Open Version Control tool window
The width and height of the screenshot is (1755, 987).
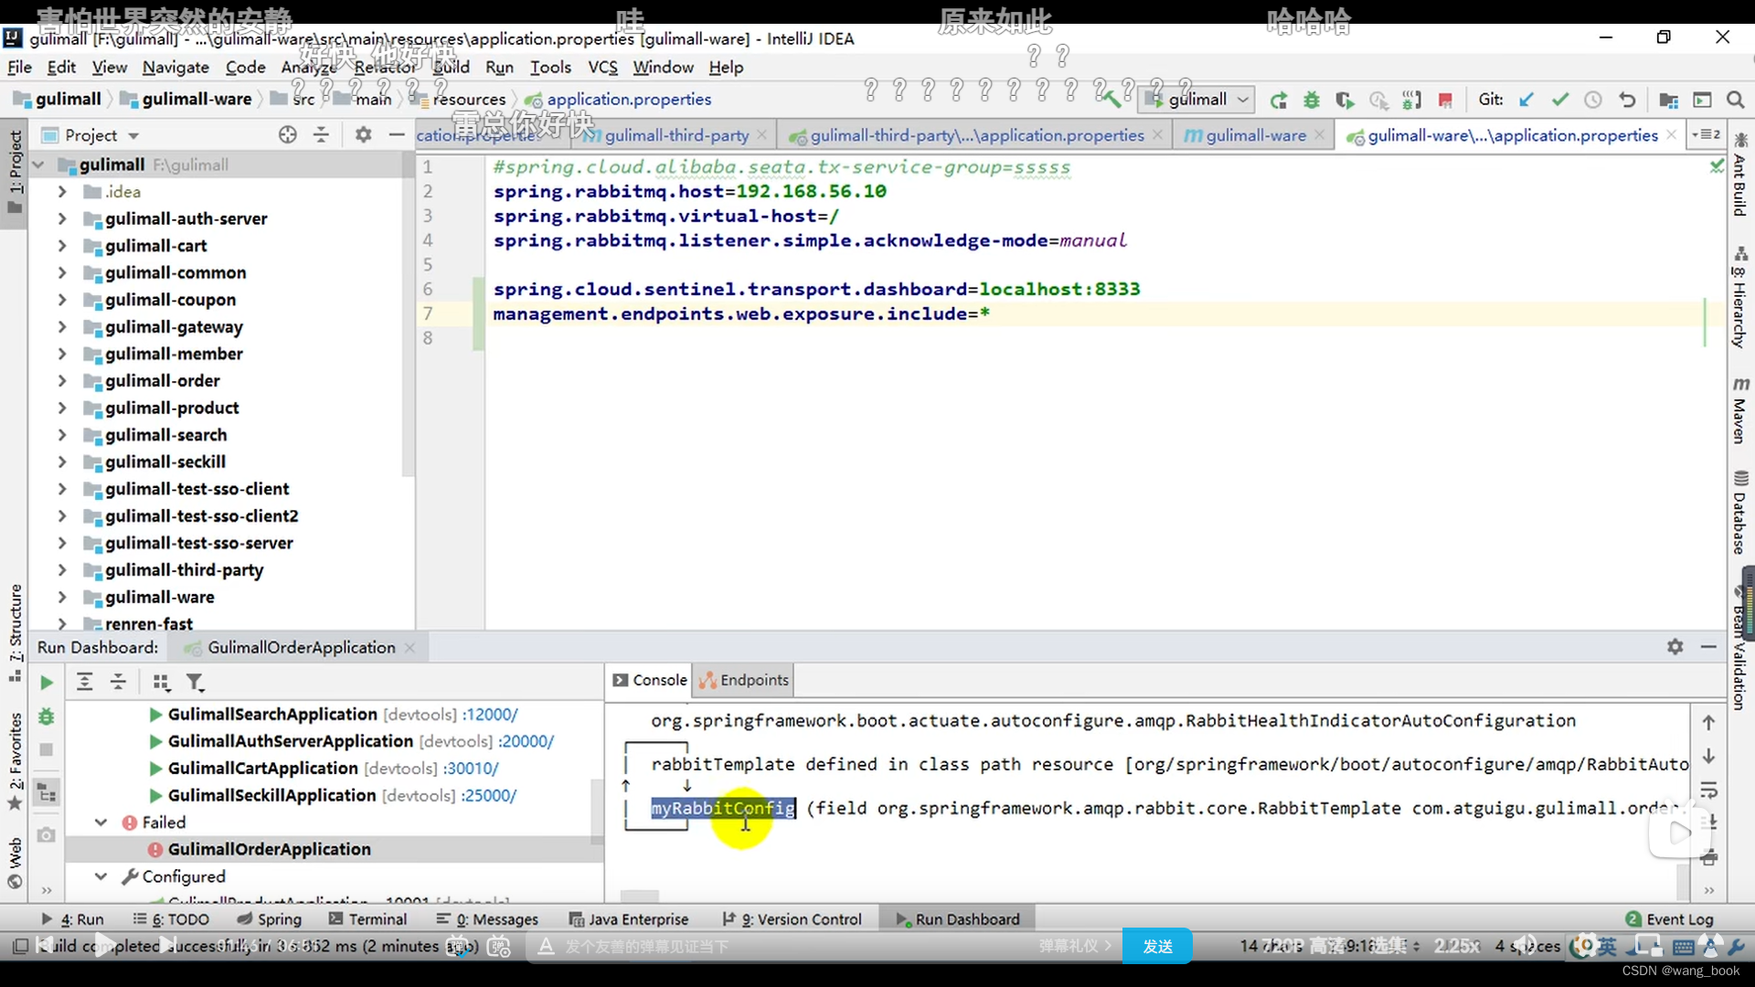[x=792, y=918]
